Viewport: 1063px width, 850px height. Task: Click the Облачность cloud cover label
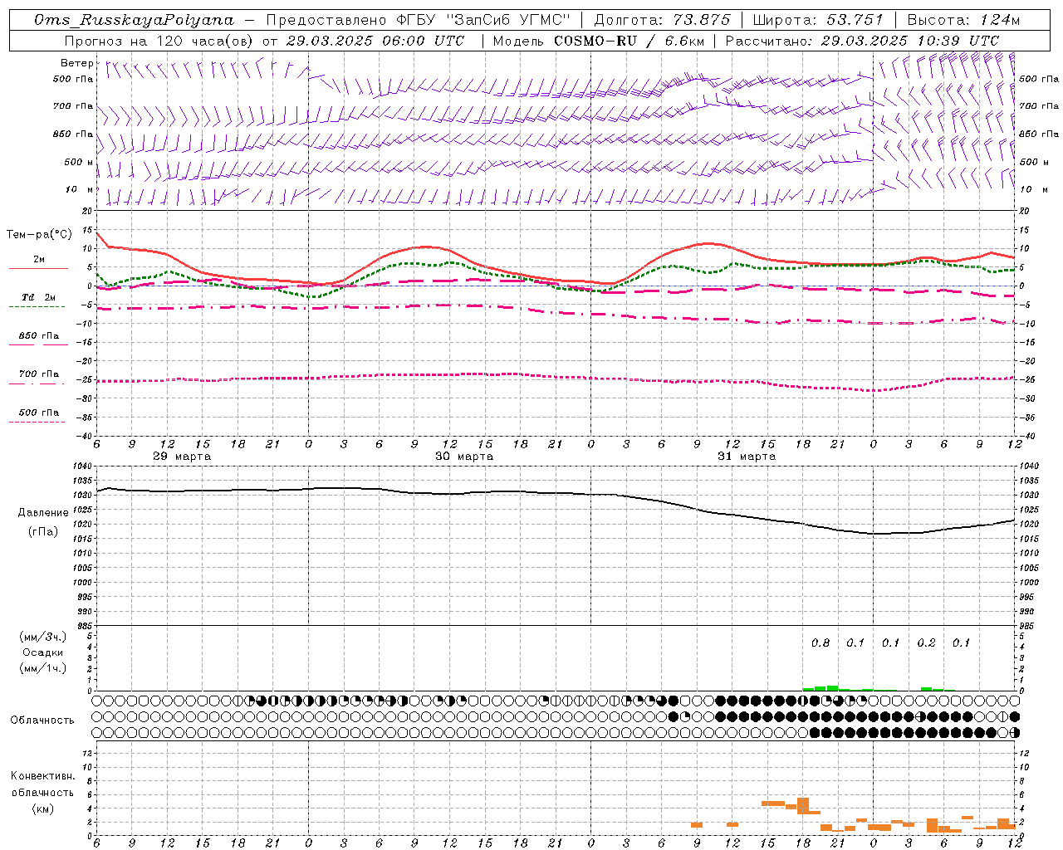pyautogui.click(x=42, y=721)
